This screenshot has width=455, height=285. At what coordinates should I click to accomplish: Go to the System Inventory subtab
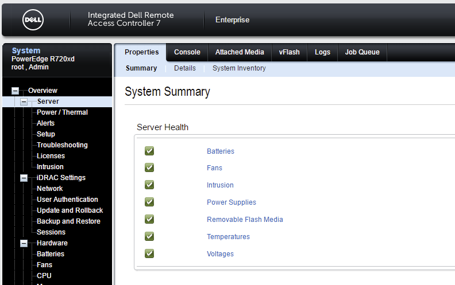(x=239, y=68)
